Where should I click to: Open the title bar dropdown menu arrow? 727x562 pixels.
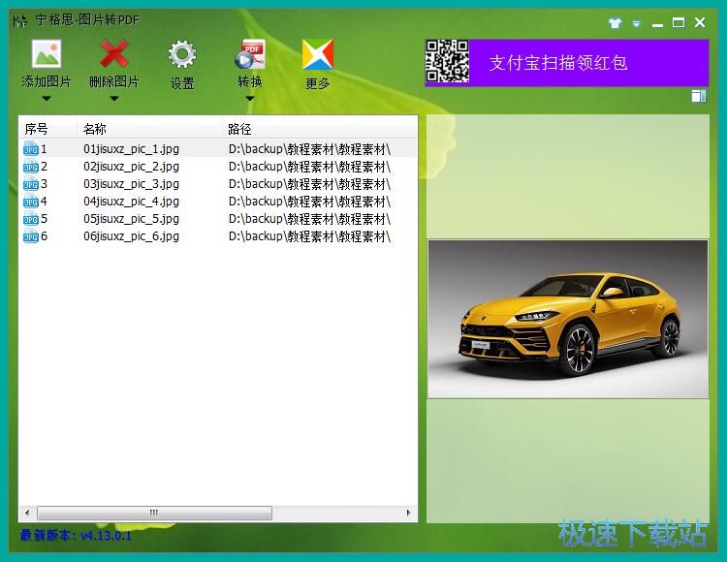click(637, 23)
